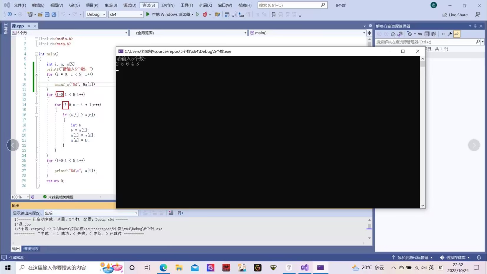
Task: Collapse the int main() code block
Action: (x=36, y=54)
